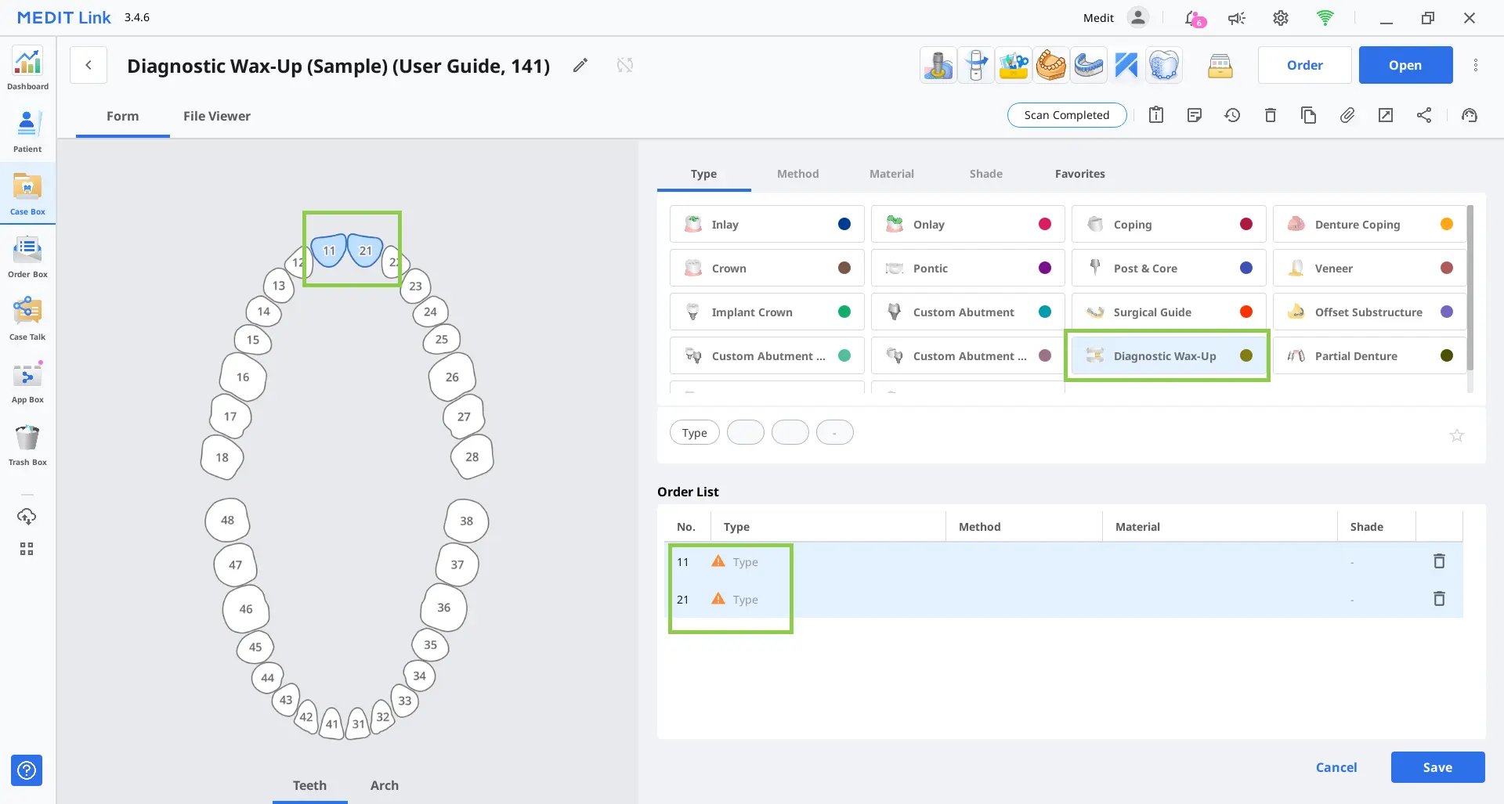Open App Box from sidebar
Image resolution: width=1504 pixels, height=804 pixels.
pyautogui.click(x=27, y=382)
